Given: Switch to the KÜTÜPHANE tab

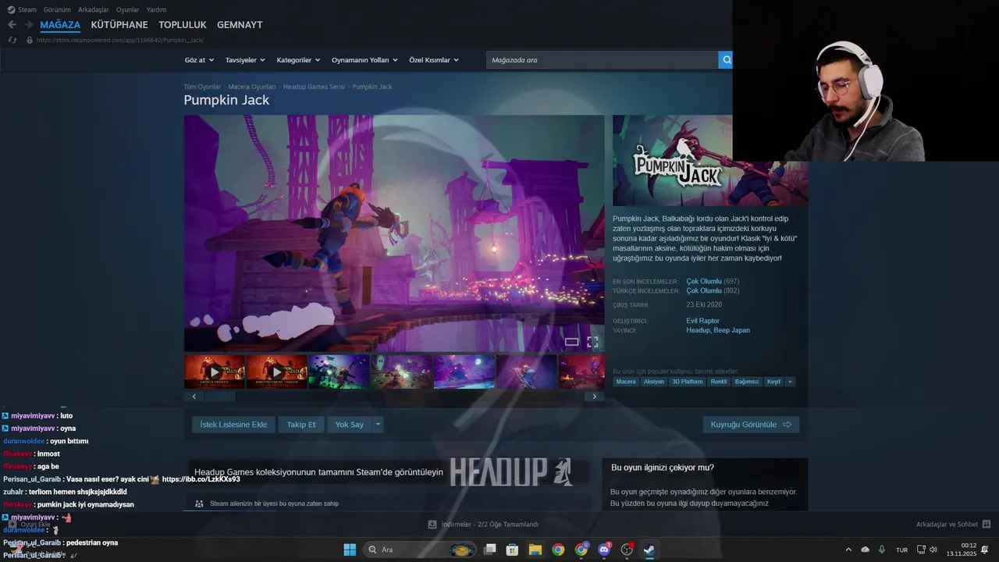Looking at the screenshot, I should click(x=119, y=25).
